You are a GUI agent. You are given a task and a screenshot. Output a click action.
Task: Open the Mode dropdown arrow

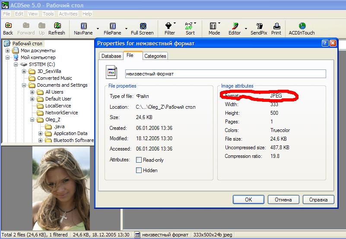pyautogui.click(x=219, y=24)
